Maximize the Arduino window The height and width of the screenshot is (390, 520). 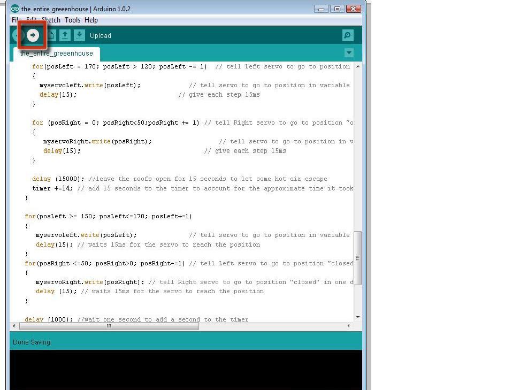pyautogui.click(x=337, y=9)
